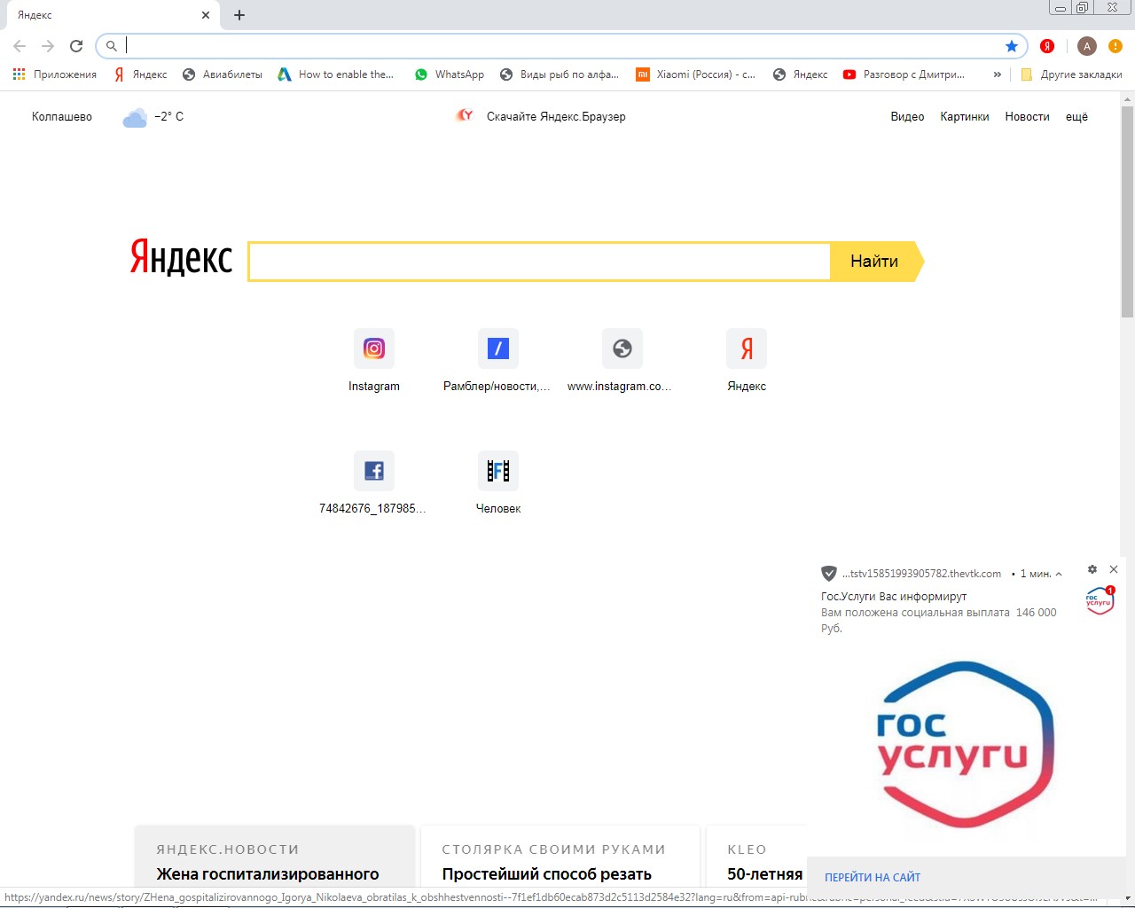Open the −2° C weather link
This screenshot has height=908, width=1135.
168,117
